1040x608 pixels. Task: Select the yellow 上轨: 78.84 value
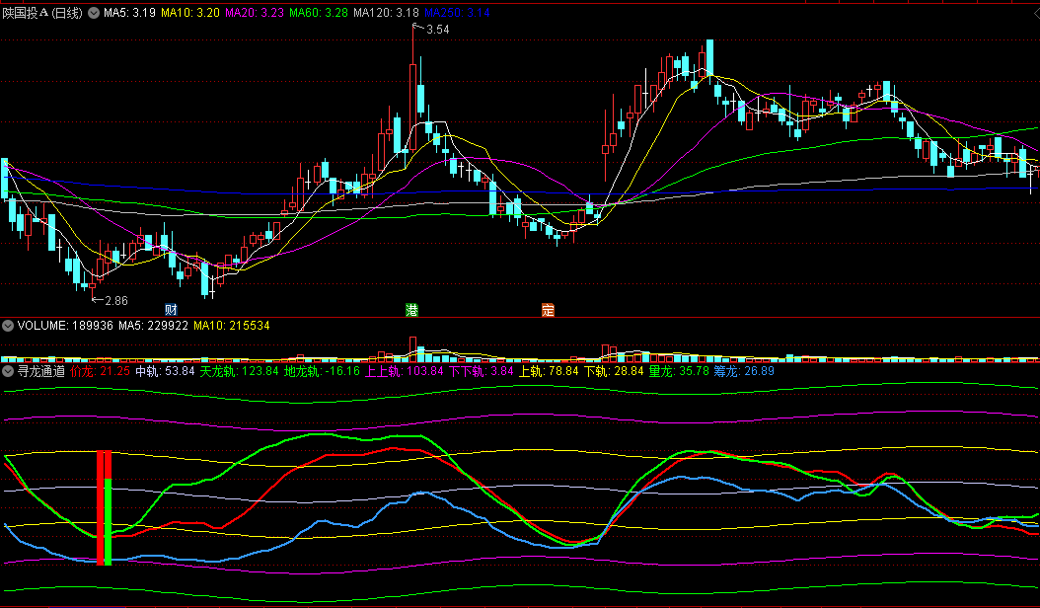click(549, 371)
